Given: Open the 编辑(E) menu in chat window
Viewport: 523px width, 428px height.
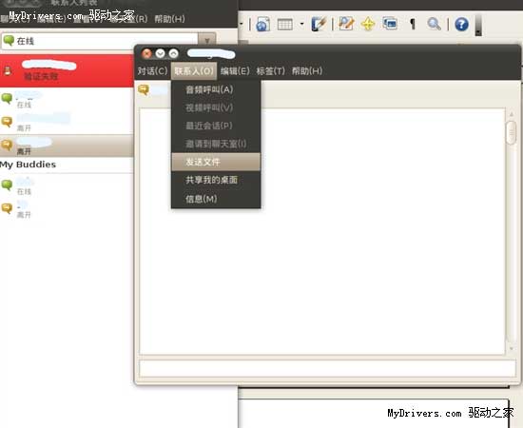Looking at the screenshot, I should pos(235,71).
